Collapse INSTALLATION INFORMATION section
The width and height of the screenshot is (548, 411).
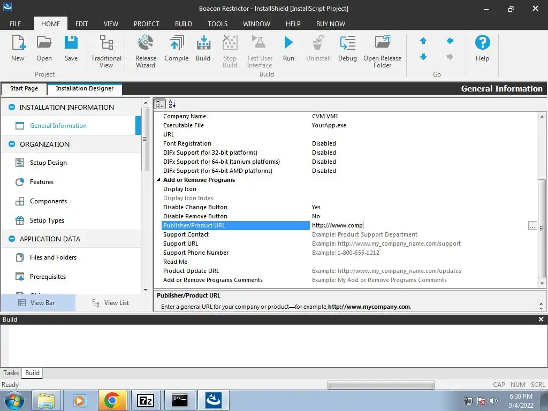(12, 107)
